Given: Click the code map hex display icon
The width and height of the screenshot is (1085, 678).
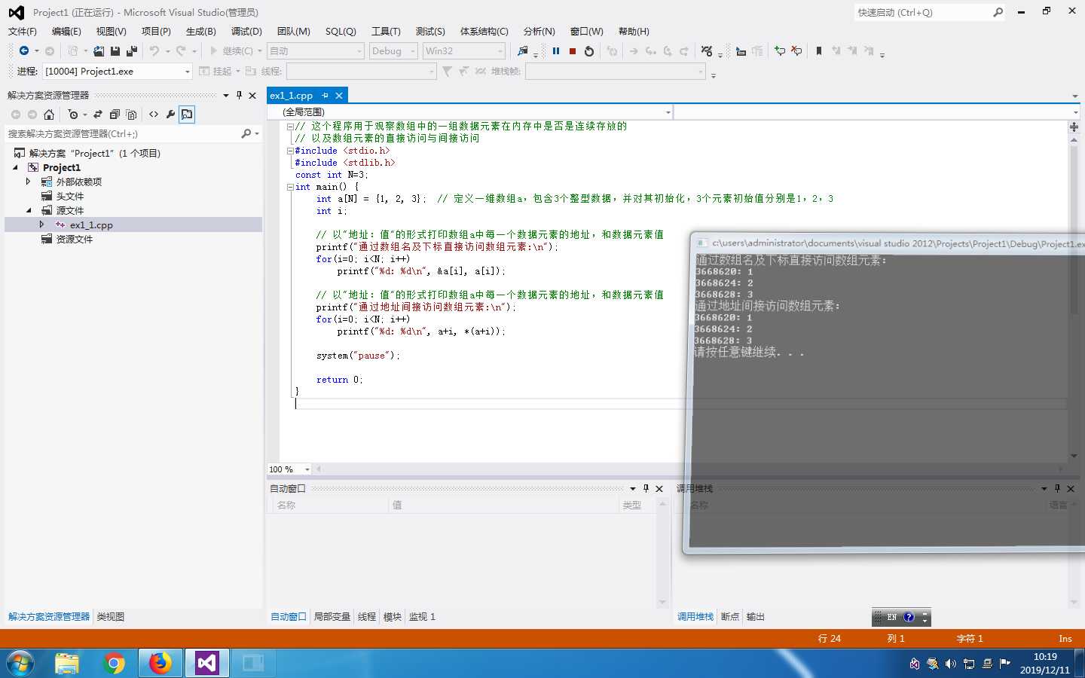Looking at the screenshot, I should pyautogui.click(x=707, y=51).
